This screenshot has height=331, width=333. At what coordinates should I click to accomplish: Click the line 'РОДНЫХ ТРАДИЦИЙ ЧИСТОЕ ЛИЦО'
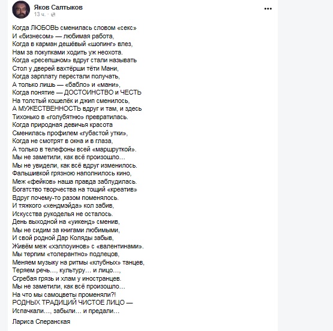(73, 302)
